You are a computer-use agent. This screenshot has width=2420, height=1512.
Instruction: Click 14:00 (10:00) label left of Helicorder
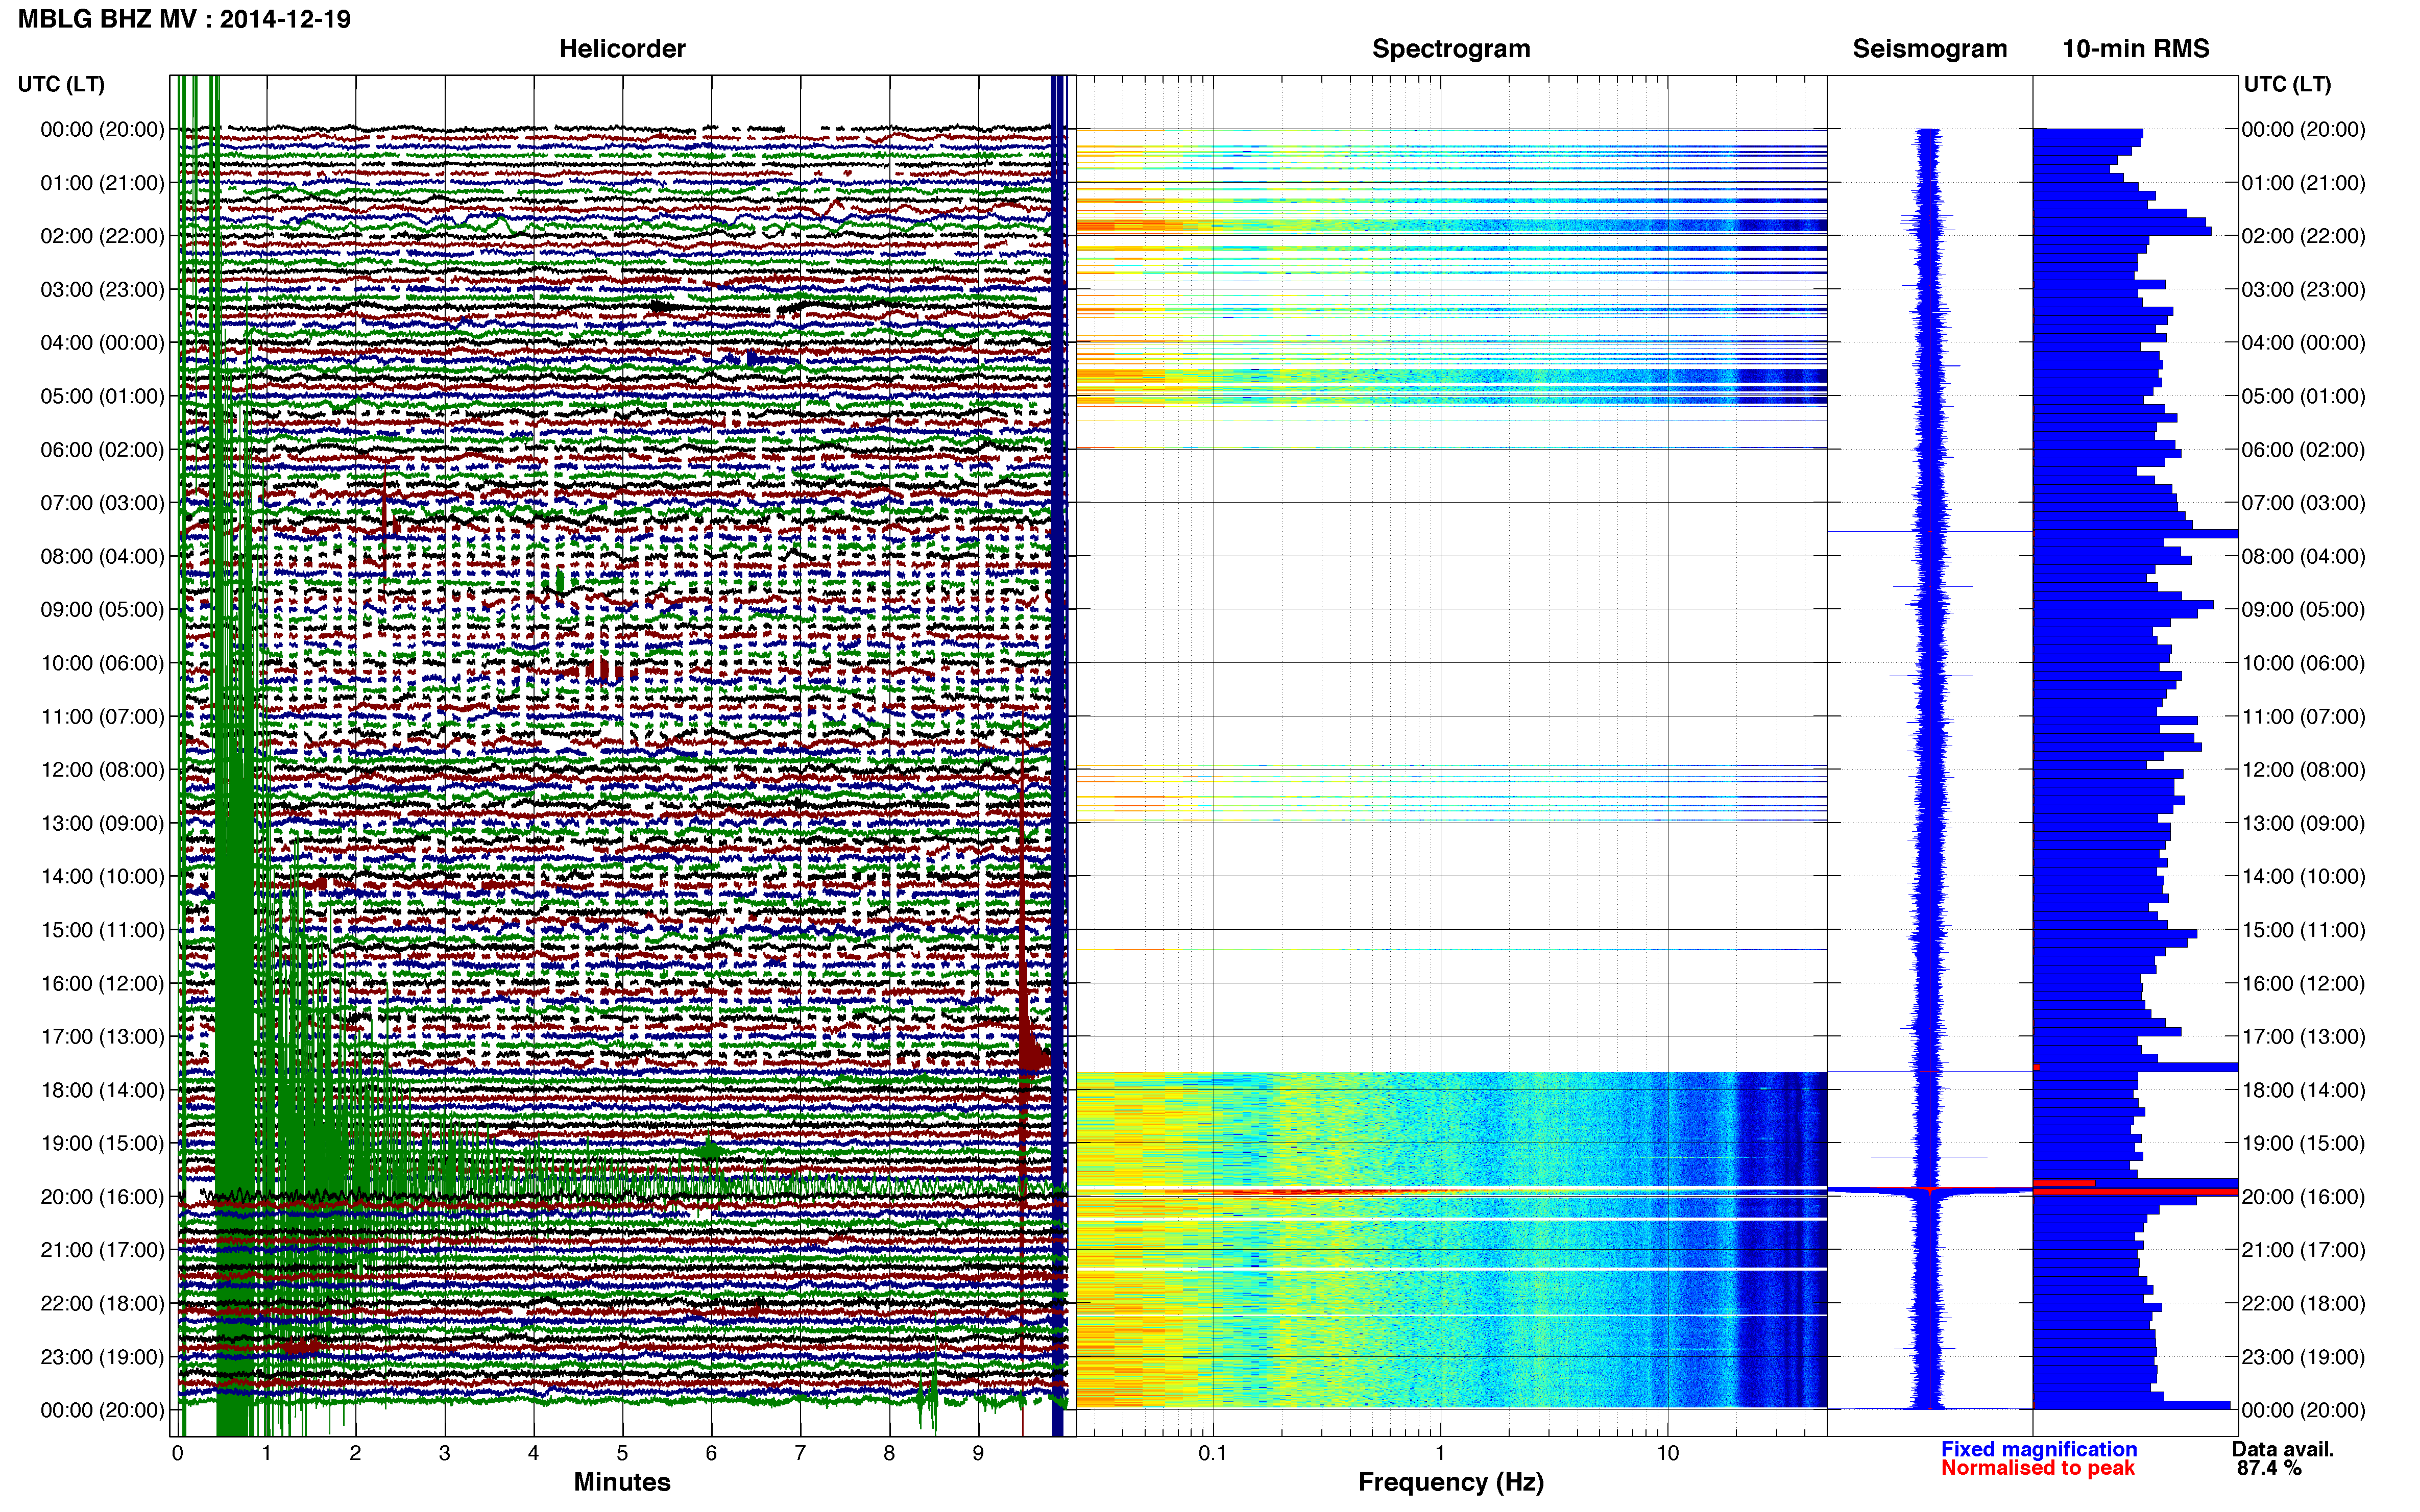pos(102,877)
